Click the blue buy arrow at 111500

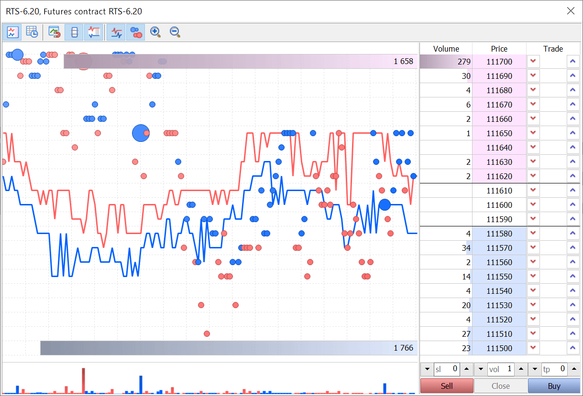click(x=572, y=348)
